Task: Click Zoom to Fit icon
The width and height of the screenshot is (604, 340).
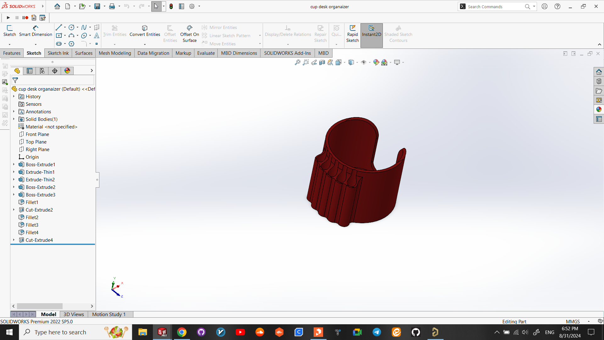Action: pos(297,62)
